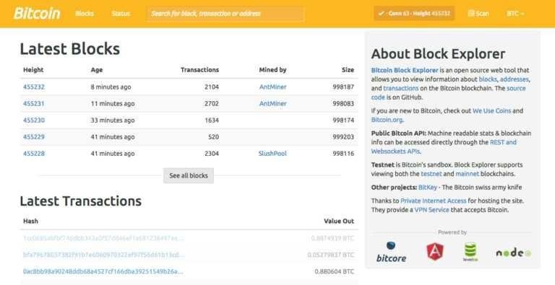Select the 33 minutes ago cell
The image size is (555, 285).
(113, 120)
